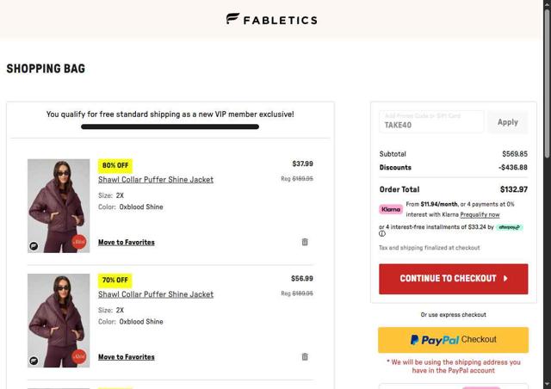Apply the promo code TAKE40
Image resolution: width=551 pixels, height=389 pixels.
point(508,122)
